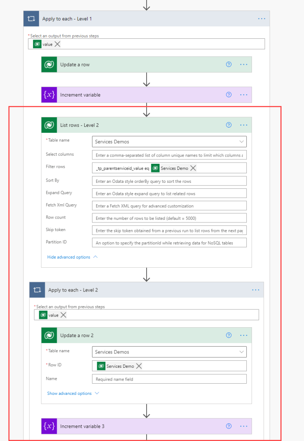Click loop icon of Apply to each - Level 2
The image size is (304, 441).
[37, 290]
